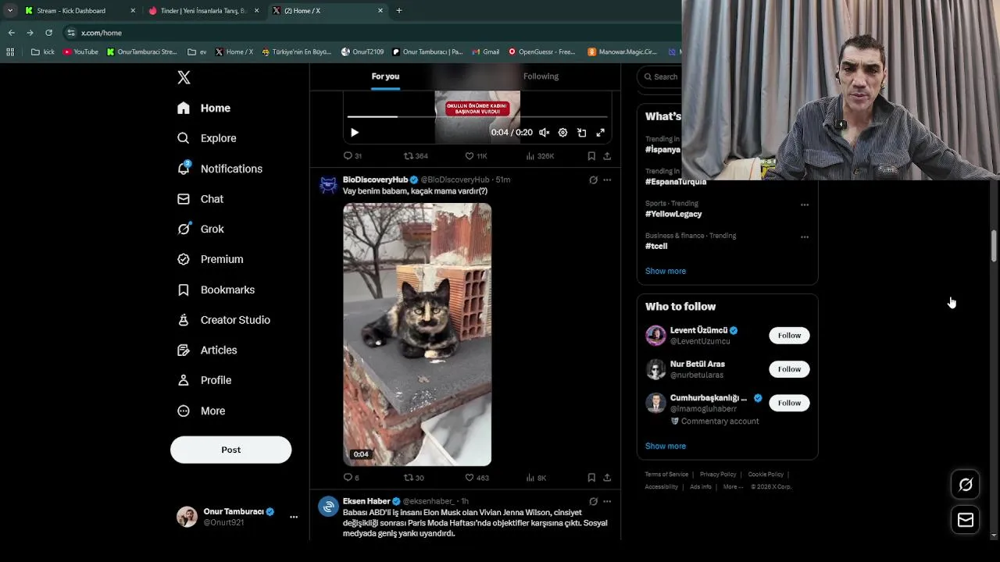Switch to Stream - Kick Dashboard tab

tap(78, 11)
